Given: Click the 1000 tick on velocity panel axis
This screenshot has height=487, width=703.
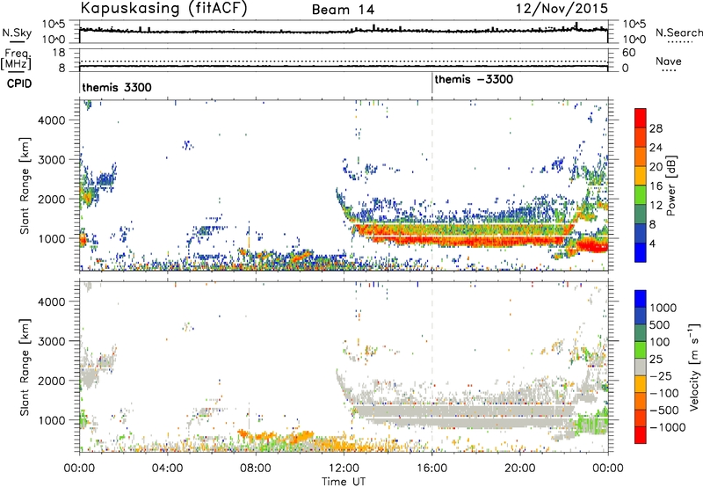Looking at the screenshot, I should tap(52, 420).
